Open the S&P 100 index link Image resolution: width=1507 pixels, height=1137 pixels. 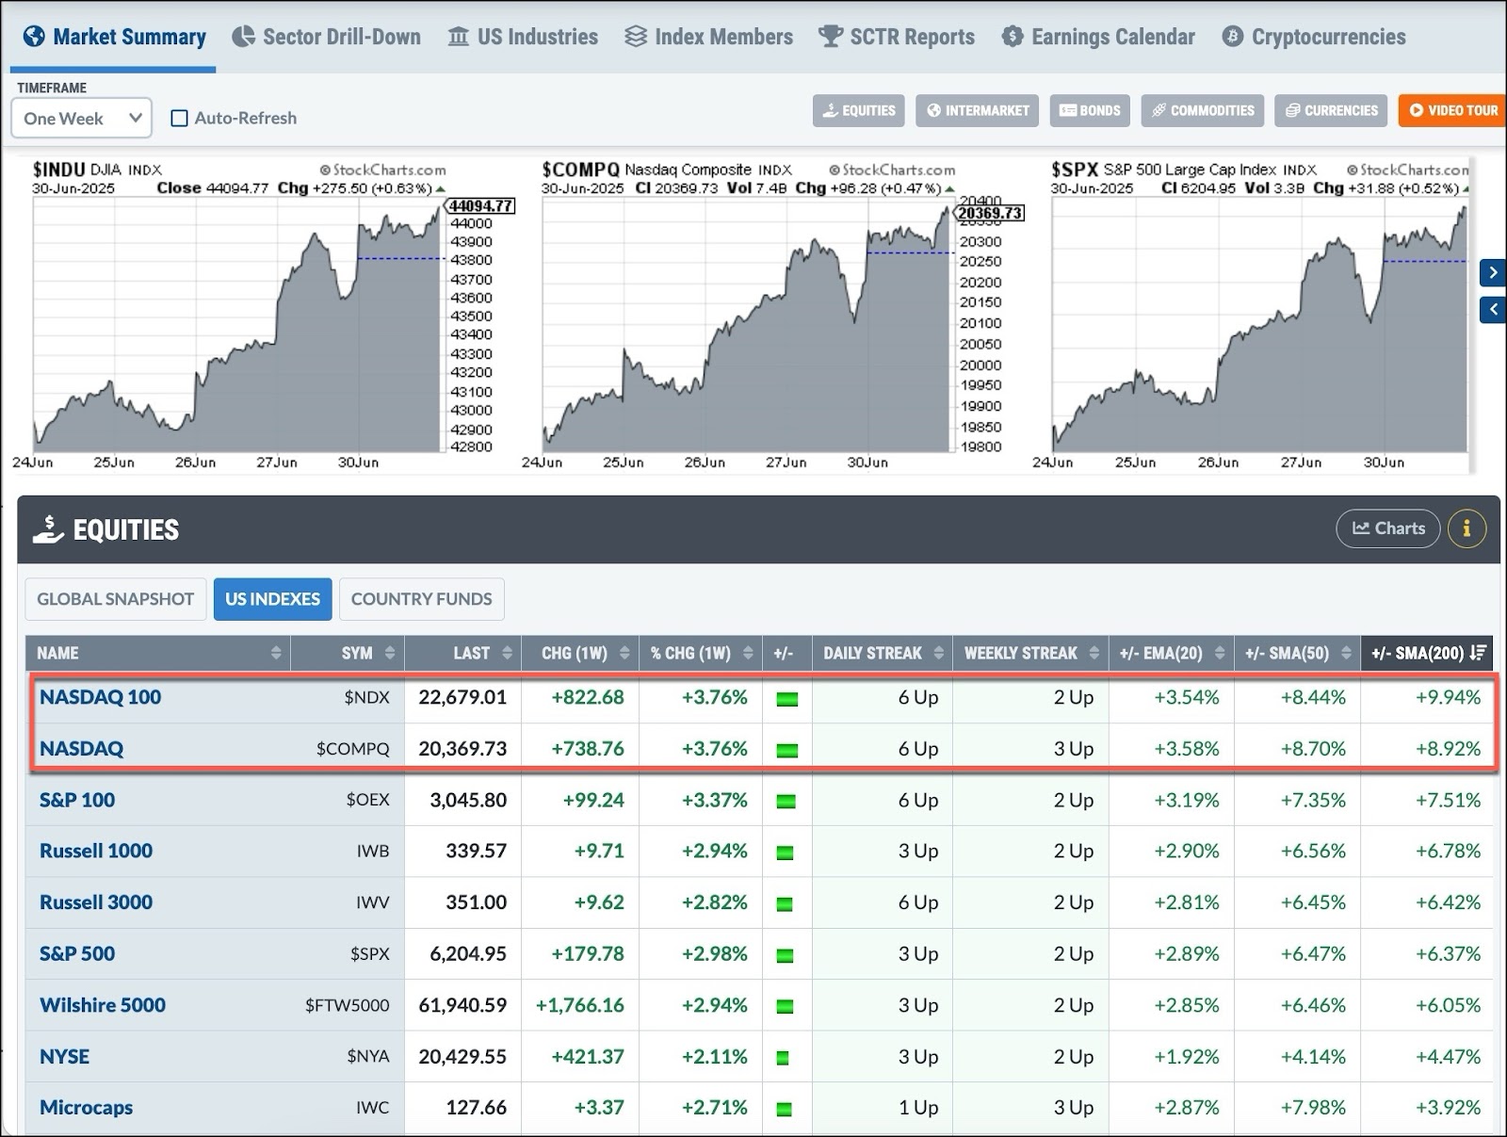point(77,800)
